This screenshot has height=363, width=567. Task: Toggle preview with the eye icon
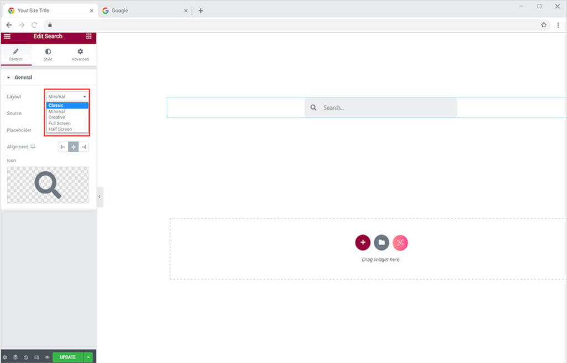click(x=47, y=357)
